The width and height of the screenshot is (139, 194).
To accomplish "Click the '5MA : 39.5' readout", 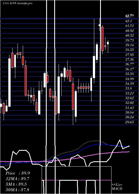I will [16, 184].
